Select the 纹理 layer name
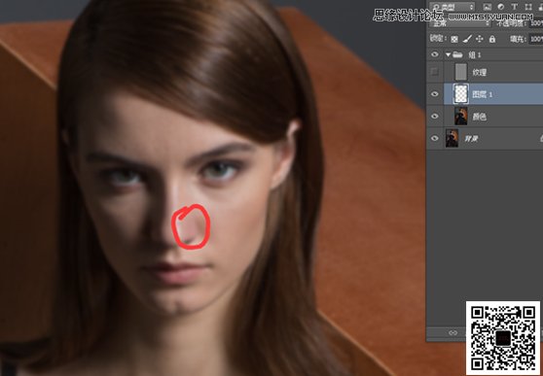The height and width of the screenshot is (376, 543). pyautogui.click(x=480, y=72)
